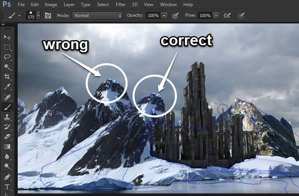Click the Opacity label scrubby slider
The width and height of the screenshot is (299, 196).
135,15
